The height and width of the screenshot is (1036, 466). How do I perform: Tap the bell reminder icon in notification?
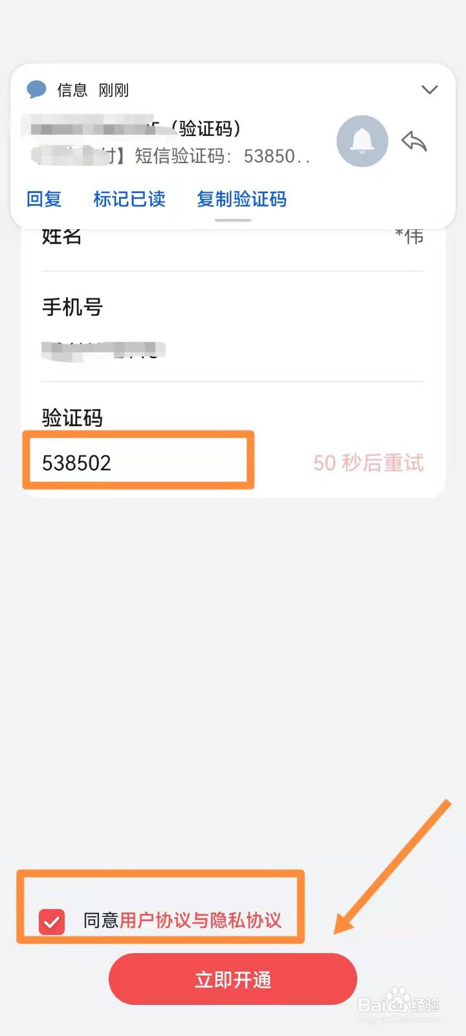click(x=362, y=141)
